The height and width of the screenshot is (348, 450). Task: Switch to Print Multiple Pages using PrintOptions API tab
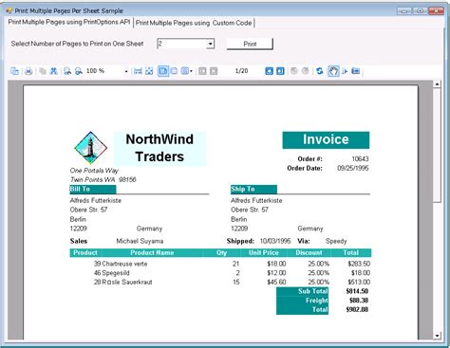[69, 22]
